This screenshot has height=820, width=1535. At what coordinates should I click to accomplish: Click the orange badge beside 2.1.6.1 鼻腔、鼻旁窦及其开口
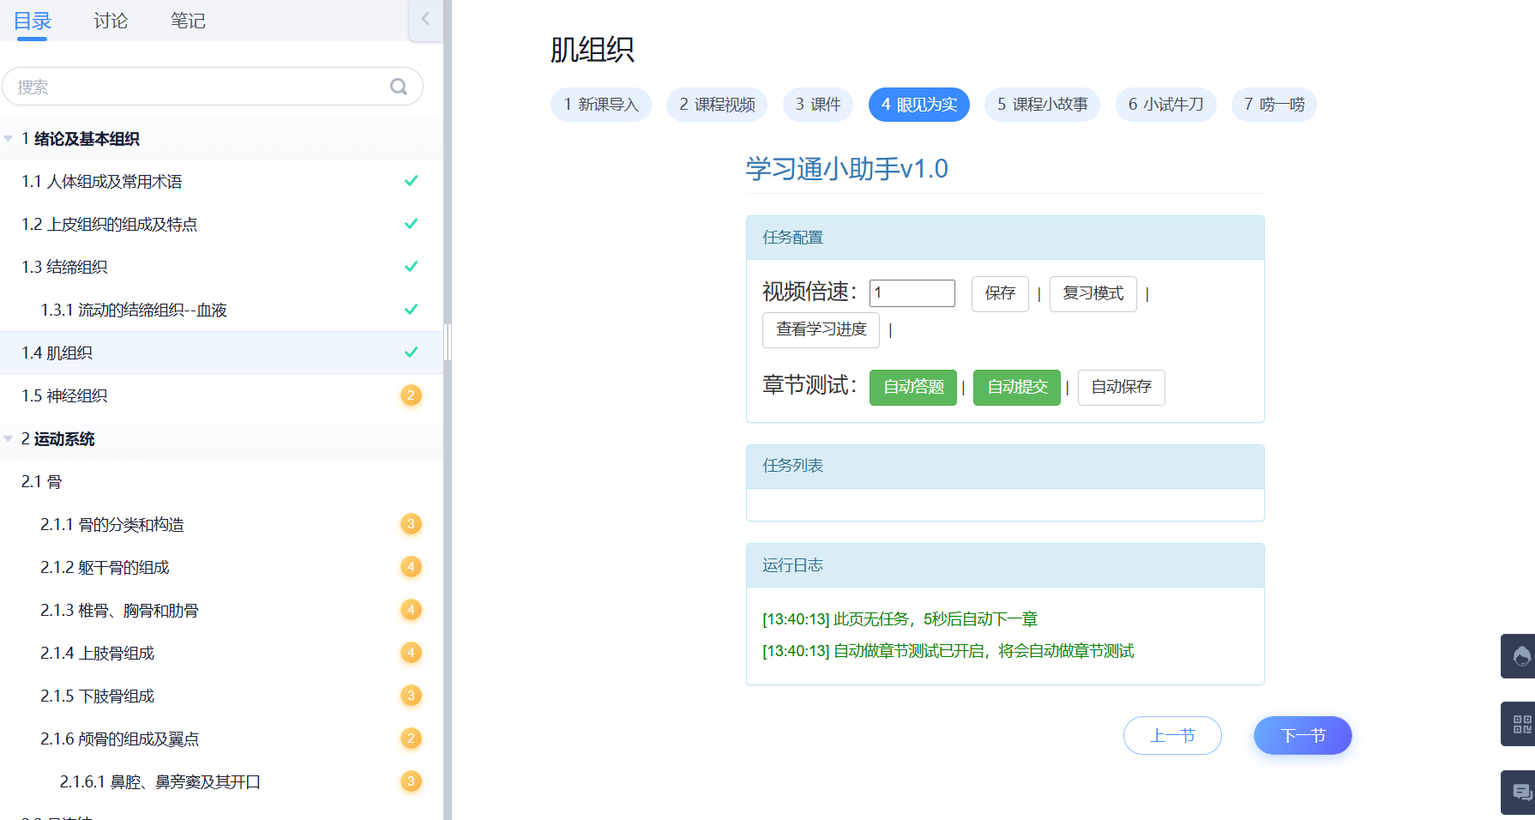point(411,781)
